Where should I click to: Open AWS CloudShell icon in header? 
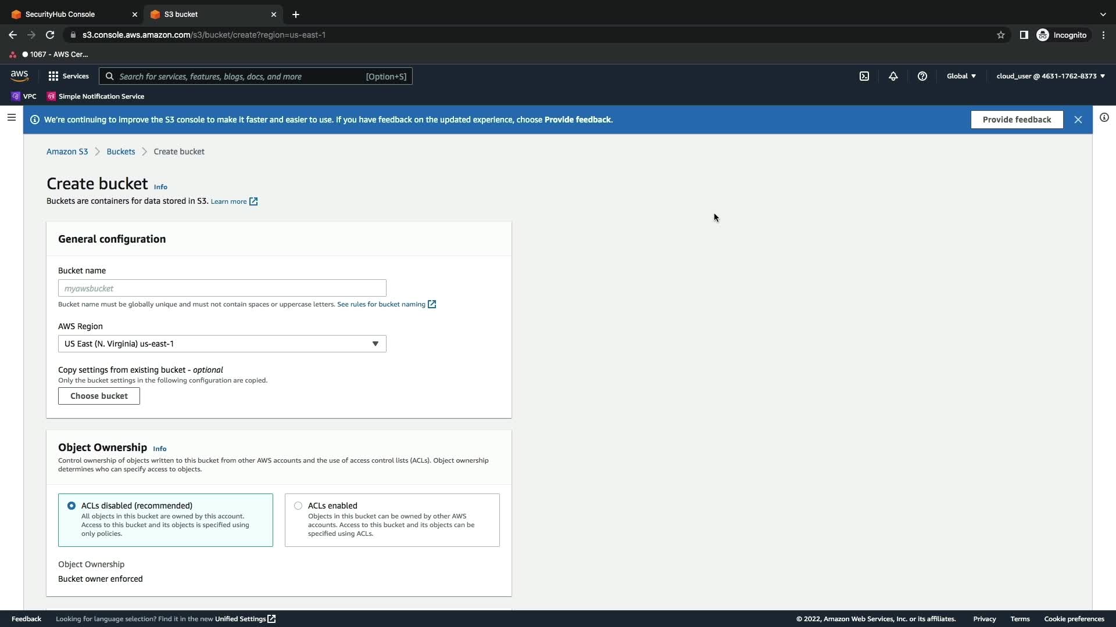pyautogui.click(x=864, y=76)
